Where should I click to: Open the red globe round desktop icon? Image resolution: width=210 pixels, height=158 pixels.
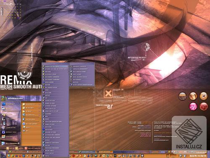(x=204, y=107)
